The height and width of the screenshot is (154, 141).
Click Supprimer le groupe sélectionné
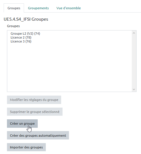(35, 112)
